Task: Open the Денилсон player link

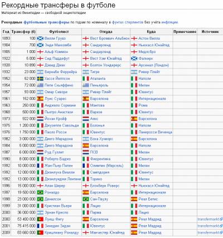Action: 53,199
